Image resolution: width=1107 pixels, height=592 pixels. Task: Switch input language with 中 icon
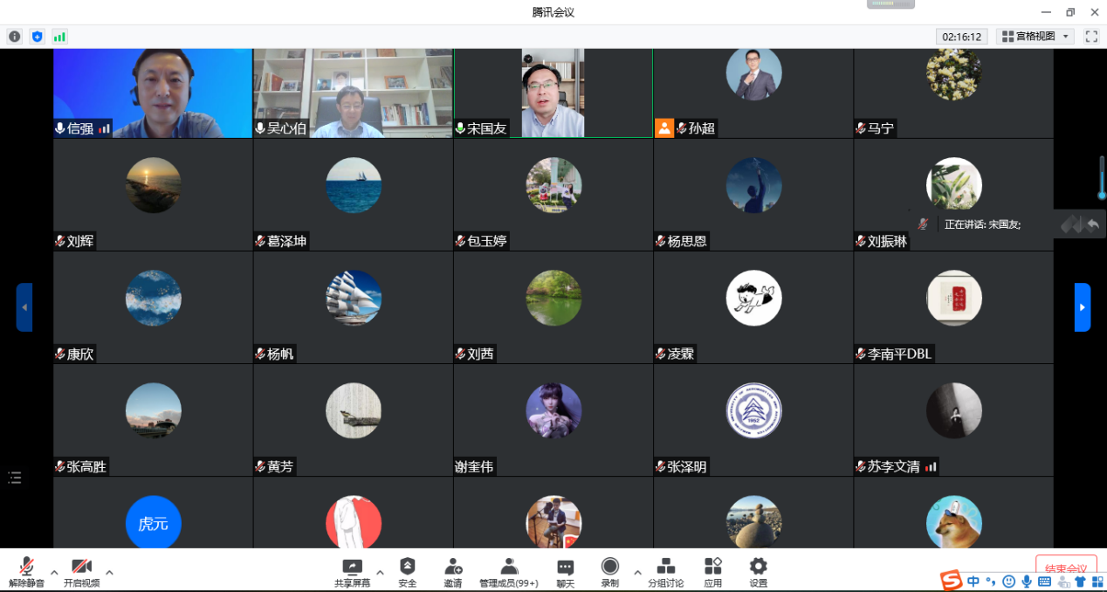coord(973,582)
